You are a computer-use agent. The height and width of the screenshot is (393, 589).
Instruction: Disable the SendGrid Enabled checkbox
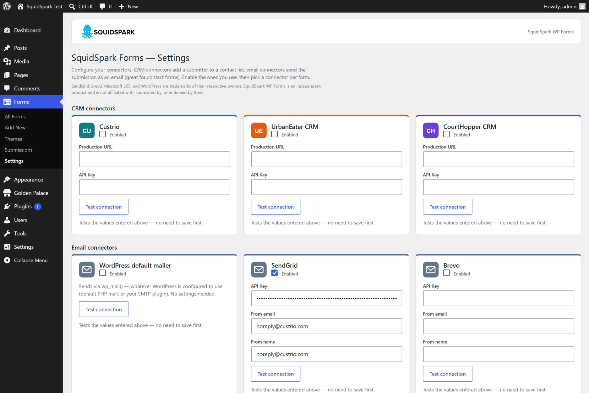(x=275, y=273)
